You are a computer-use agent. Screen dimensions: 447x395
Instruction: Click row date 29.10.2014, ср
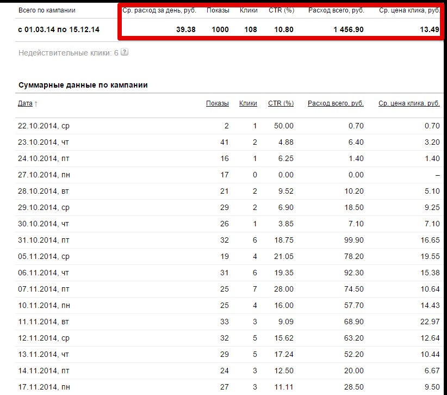[x=44, y=207]
